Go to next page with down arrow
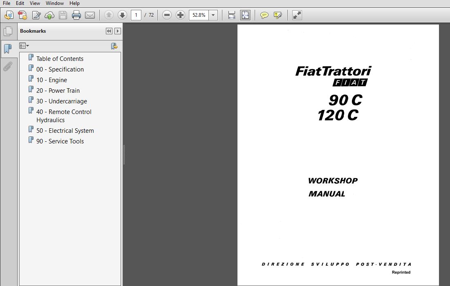450x286 pixels. click(122, 15)
